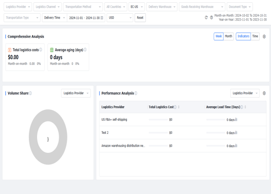Click $0 cost value in Test 2 row
The width and height of the screenshot is (271, 194).
click(x=171, y=133)
